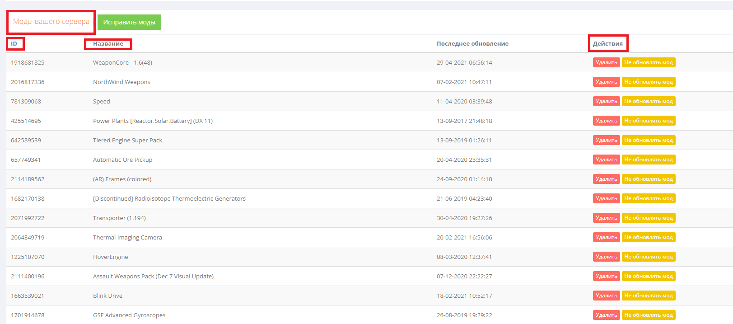This screenshot has height=324, width=733.
Task: Click update date 11-04-2020 03:39:48
Action: [x=464, y=102]
